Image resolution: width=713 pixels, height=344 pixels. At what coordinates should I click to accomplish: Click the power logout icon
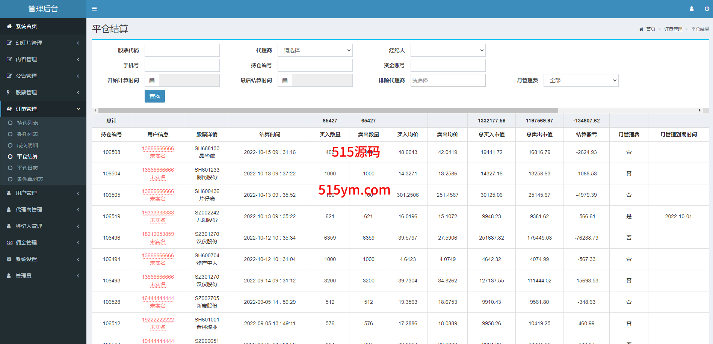click(707, 9)
